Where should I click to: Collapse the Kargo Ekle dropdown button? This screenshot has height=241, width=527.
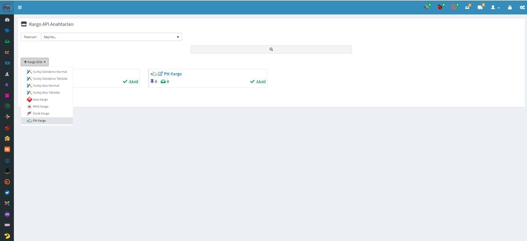(35, 62)
